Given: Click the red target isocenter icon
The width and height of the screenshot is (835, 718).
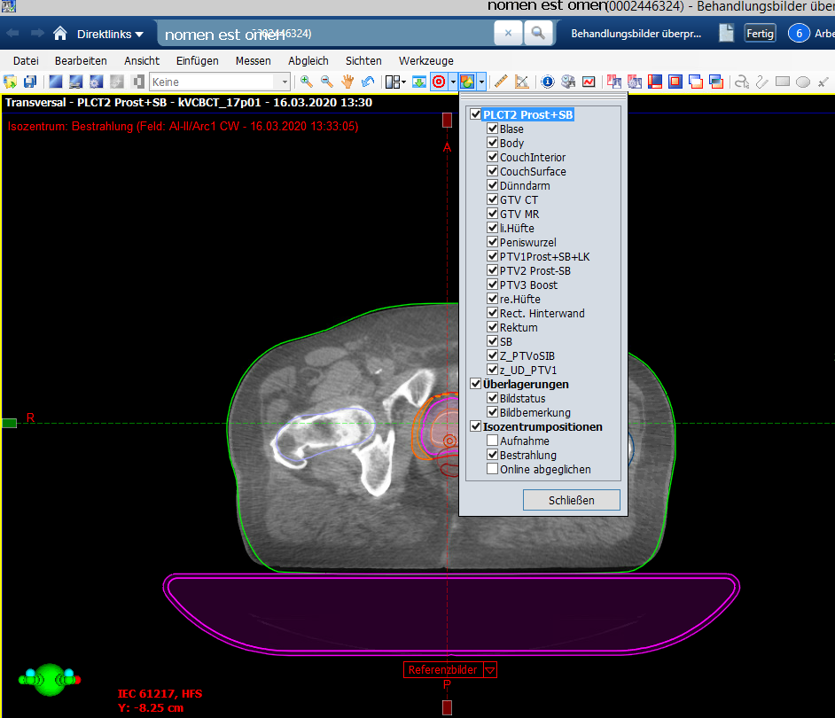Looking at the screenshot, I should (x=438, y=82).
